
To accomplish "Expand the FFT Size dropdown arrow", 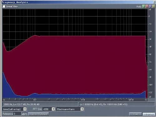I will click(53, 109).
